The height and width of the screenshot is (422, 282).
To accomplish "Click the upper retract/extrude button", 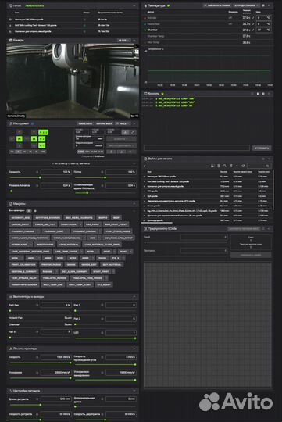I will (x=121, y=139).
